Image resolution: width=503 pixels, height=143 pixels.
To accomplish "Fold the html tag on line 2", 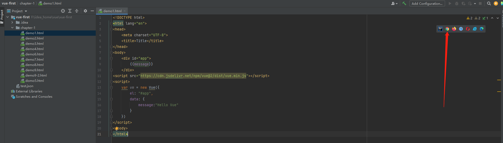I will point(111,23).
